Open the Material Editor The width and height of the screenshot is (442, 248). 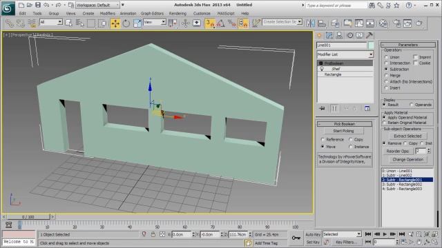[383, 23]
